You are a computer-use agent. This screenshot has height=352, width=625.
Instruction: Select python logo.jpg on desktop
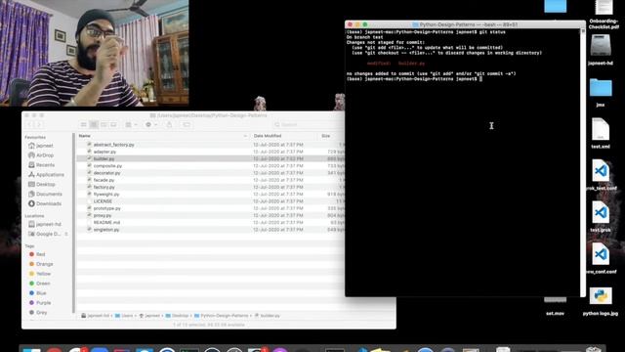pyautogui.click(x=601, y=300)
